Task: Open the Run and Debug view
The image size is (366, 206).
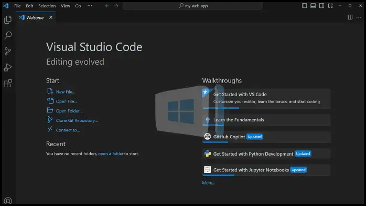Action: pos(8,67)
